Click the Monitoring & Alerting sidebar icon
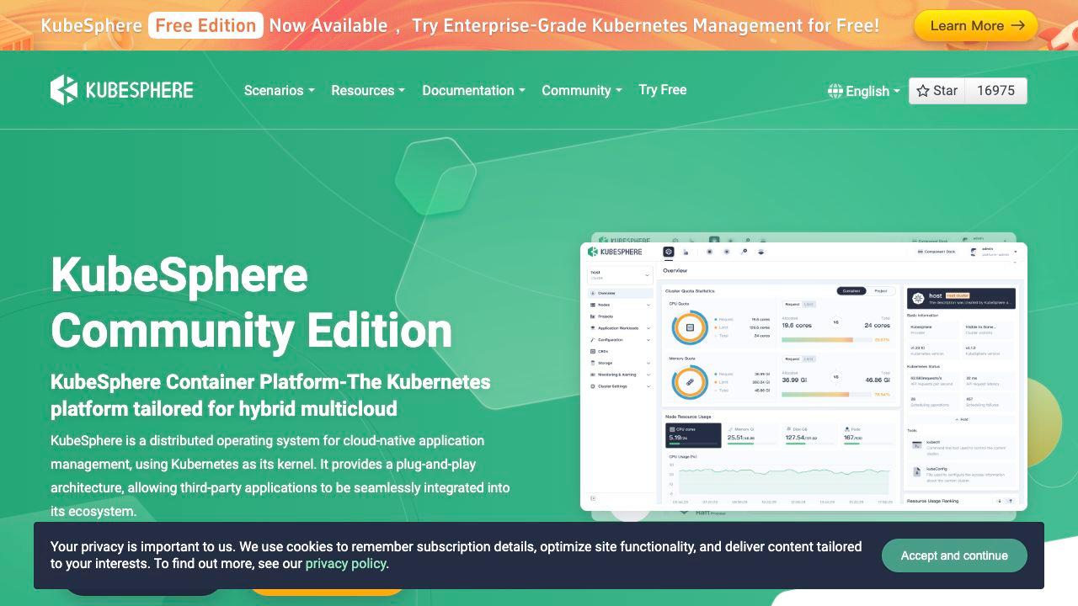 (x=593, y=375)
